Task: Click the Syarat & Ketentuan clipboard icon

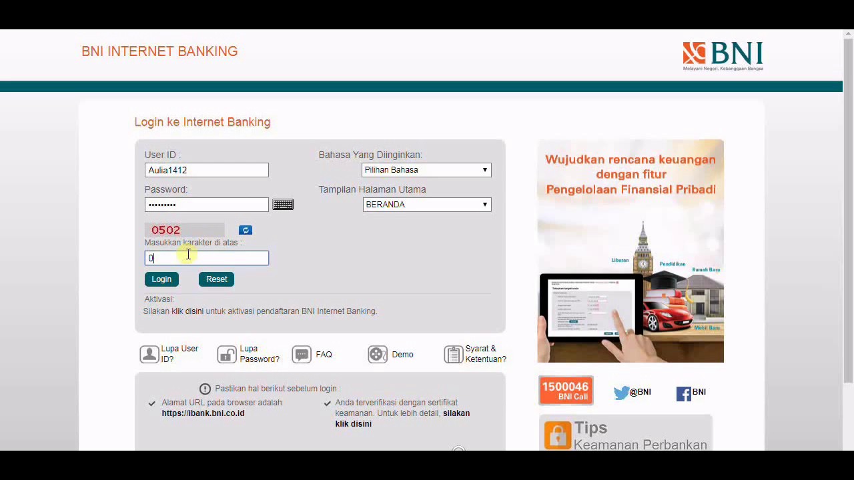Action: [454, 354]
